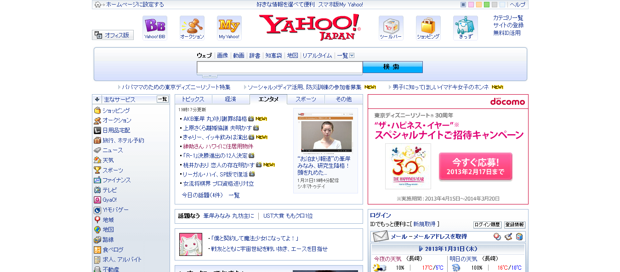
Task: Click the home icon beside ホームページに設定する
Action: point(98,5)
